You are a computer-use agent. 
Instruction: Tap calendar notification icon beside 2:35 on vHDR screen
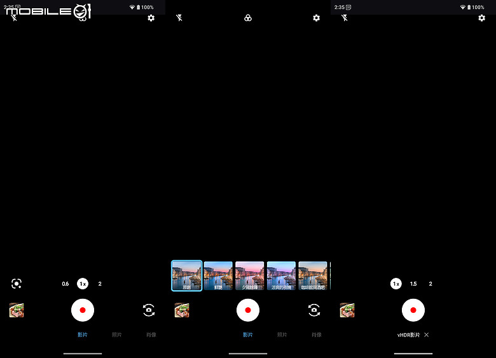(x=348, y=7)
